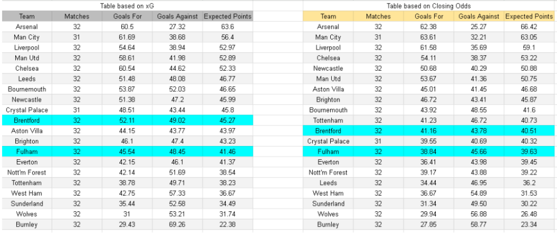
Task: Click Man City's 61.69 goals for cell
Action: tap(127, 37)
